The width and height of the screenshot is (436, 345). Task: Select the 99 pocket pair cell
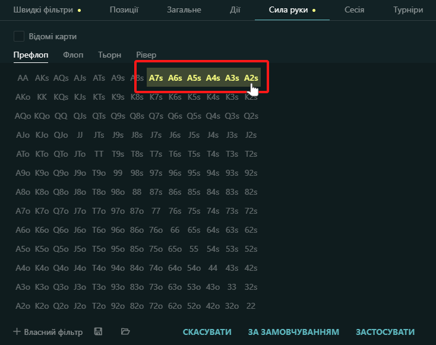coord(118,173)
